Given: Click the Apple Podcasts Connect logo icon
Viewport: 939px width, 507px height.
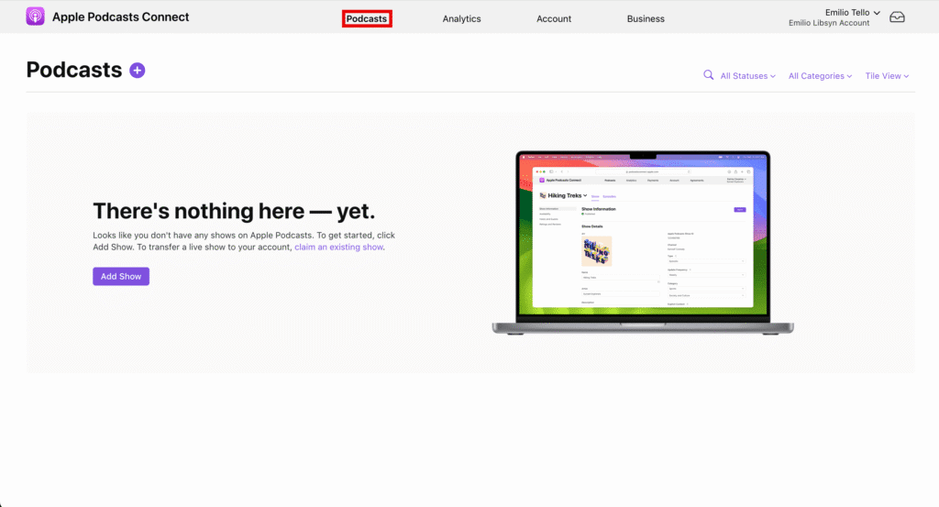Looking at the screenshot, I should (36, 17).
